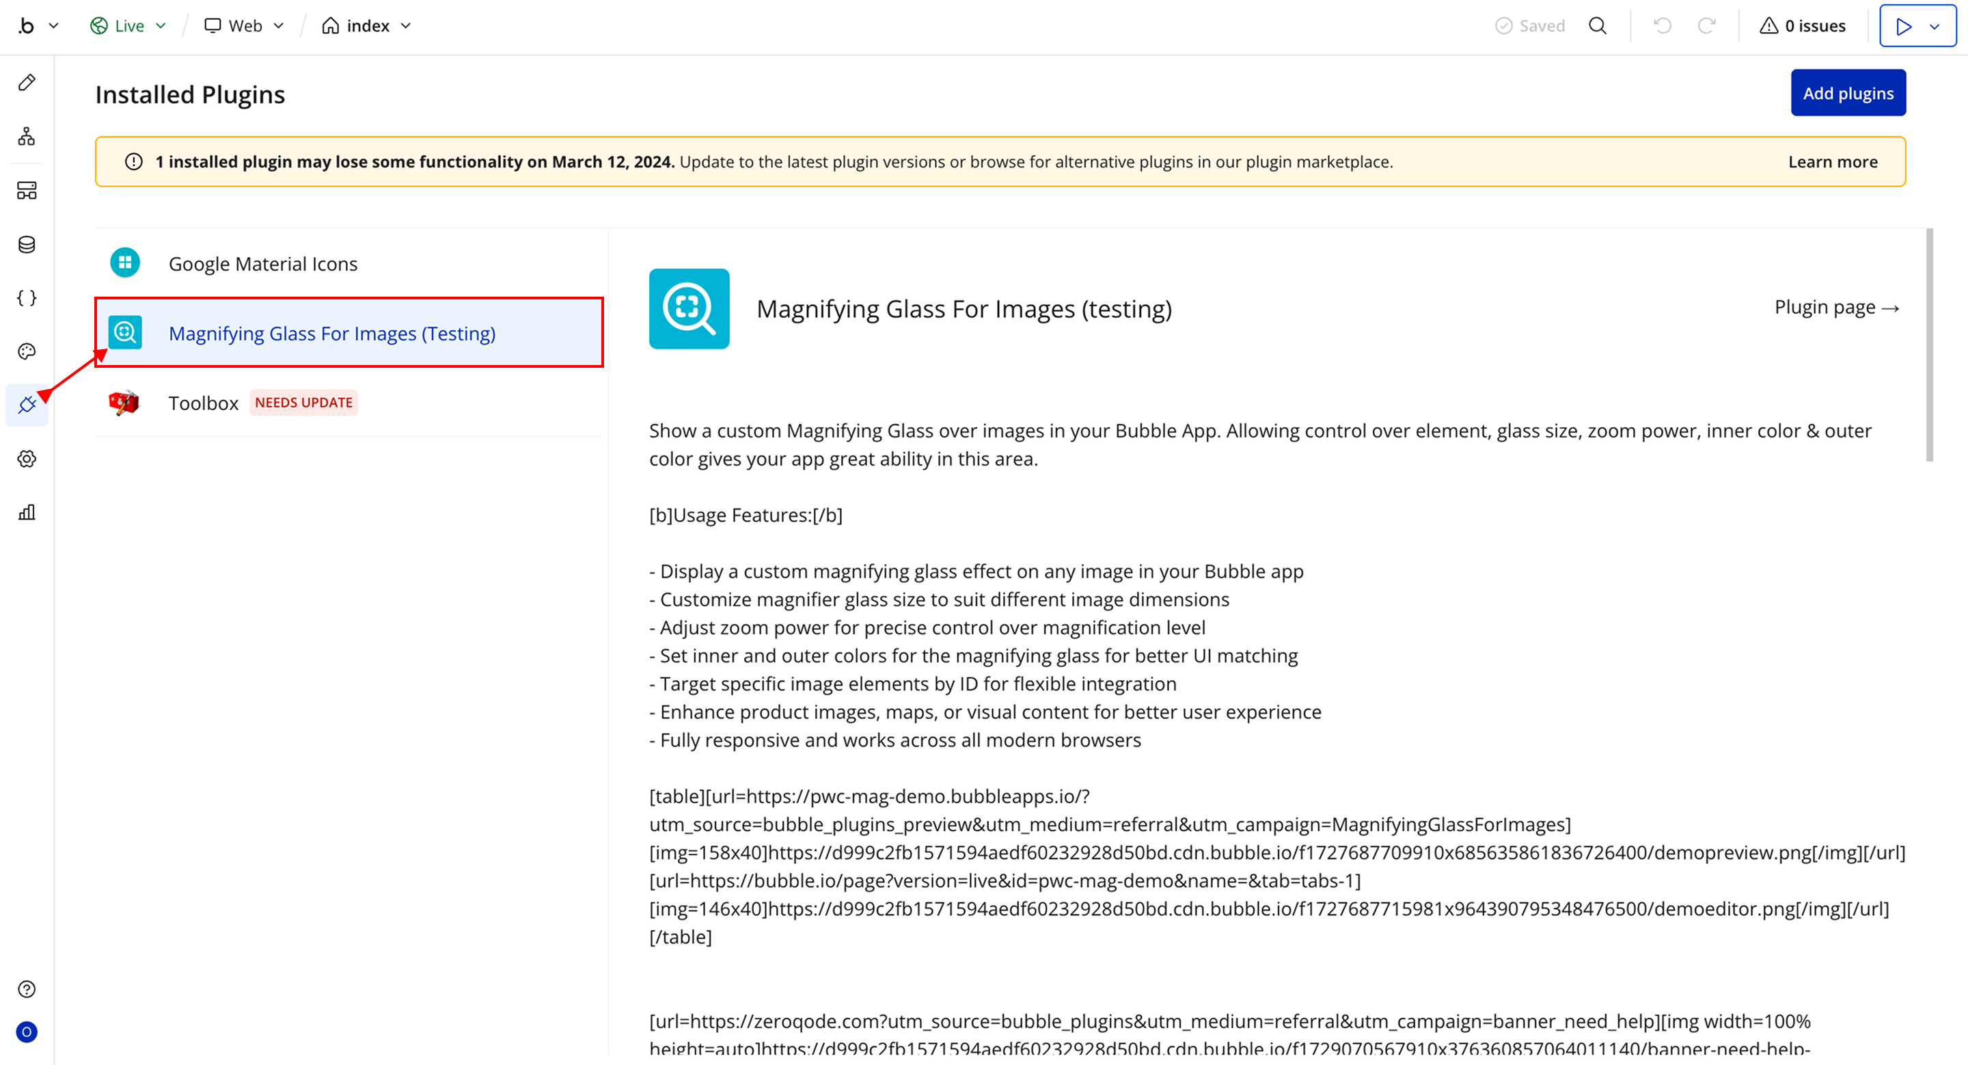Viewport: 1968px width, 1065px height.
Task: Follow the Plugin page link
Action: [x=1836, y=307]
